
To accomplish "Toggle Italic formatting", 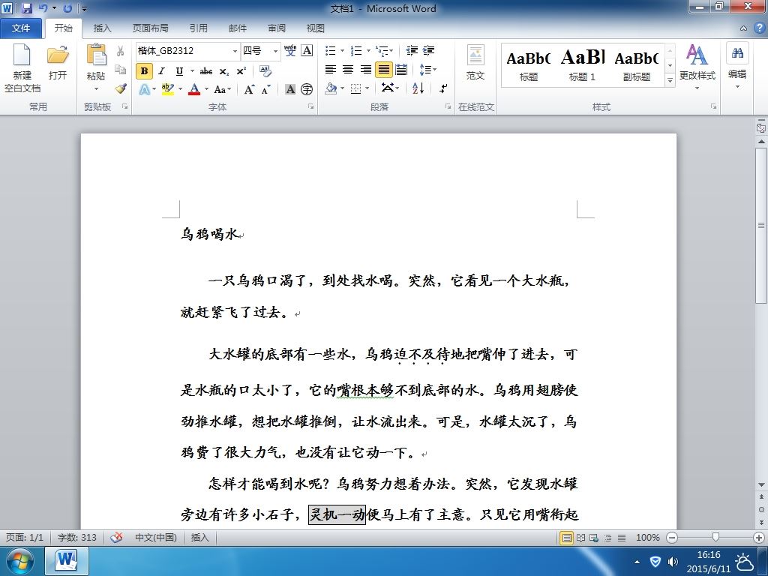I will click(x=161, y=71).
